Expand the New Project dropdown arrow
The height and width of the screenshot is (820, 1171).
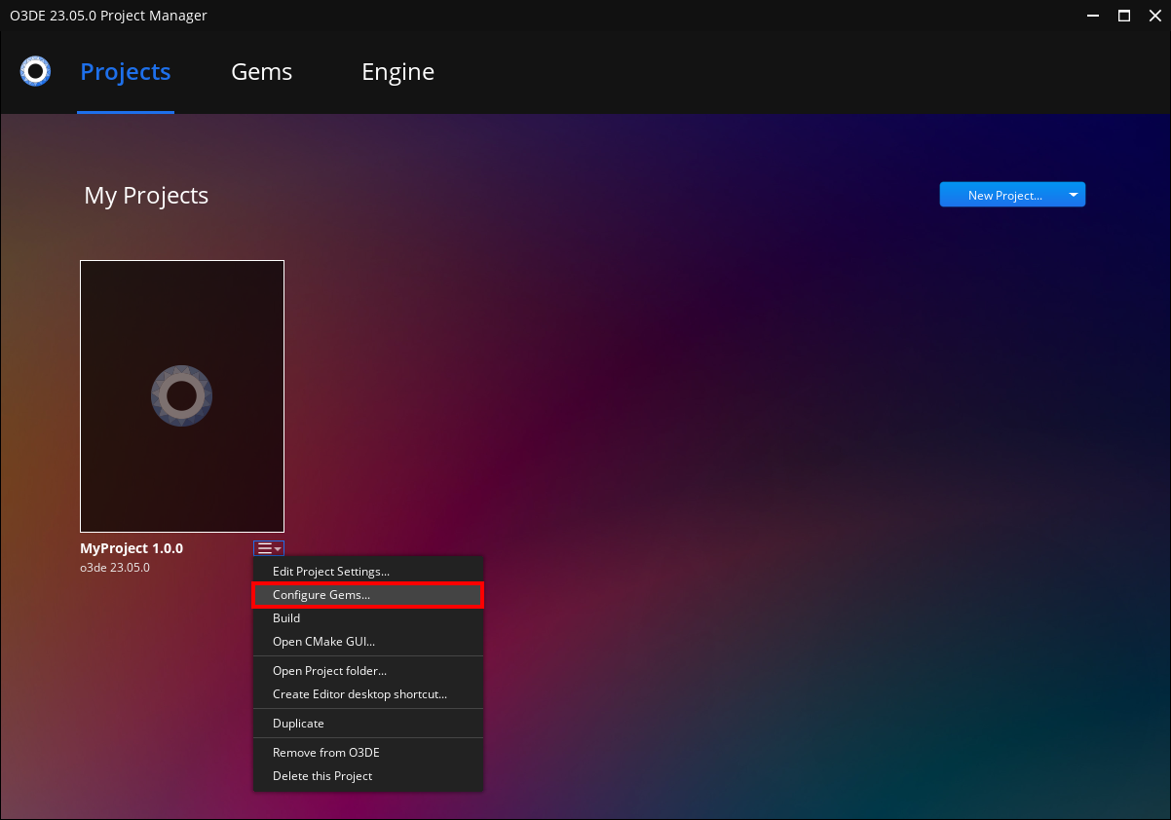tap(1073, 194)
